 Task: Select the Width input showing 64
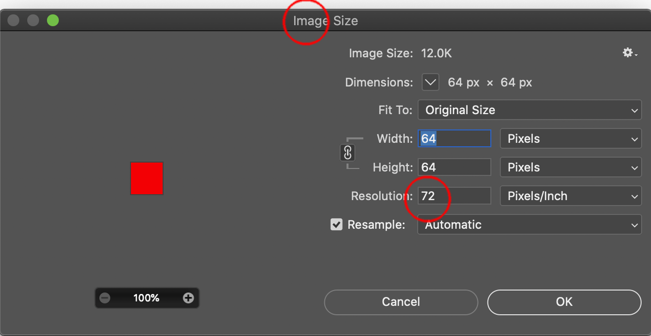click(x=454, y=139)
